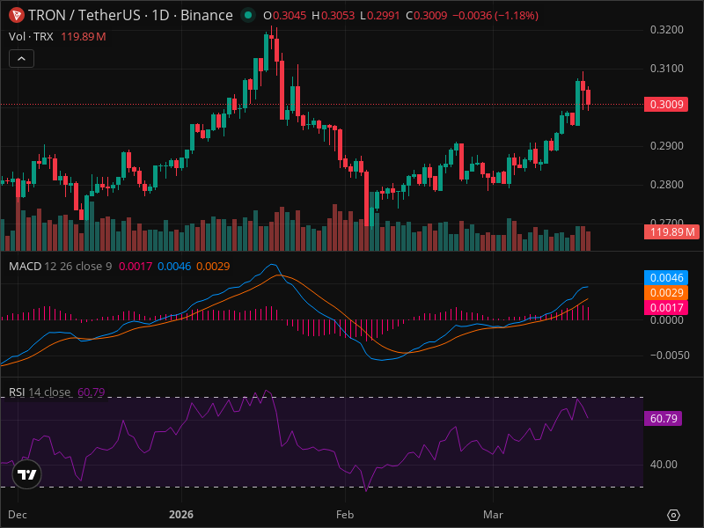Click the TradingView logo badge
Viewport: 704px width, 528px height.
pyautogui.click(x=26, y=474)
